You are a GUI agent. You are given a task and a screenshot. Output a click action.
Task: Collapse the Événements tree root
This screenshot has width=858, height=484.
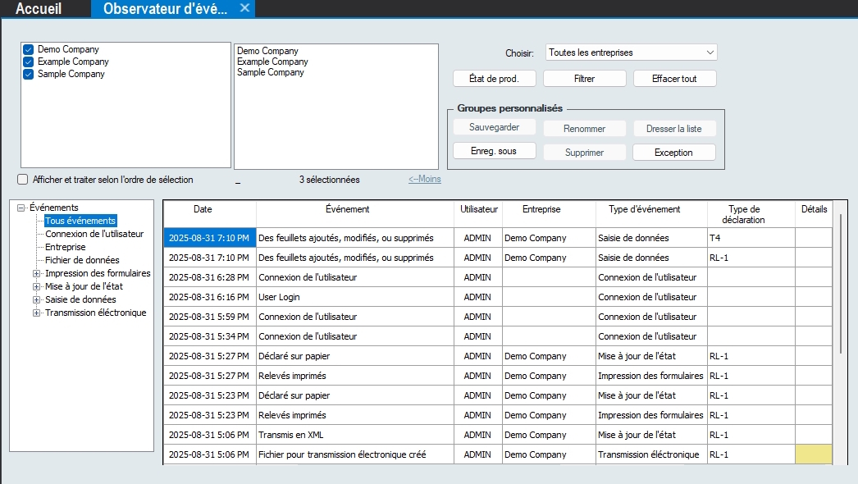(x=21, y=208)
